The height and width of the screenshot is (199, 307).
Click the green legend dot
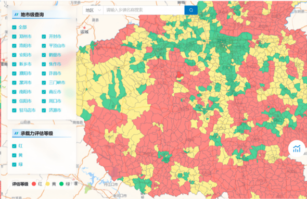pyautogui.click(x=61, y=184)
